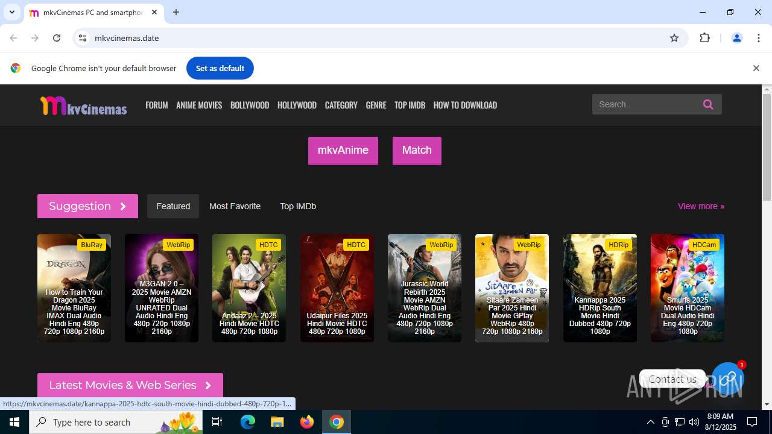Open Chrome extensions puzzle icon

point(704,38)
